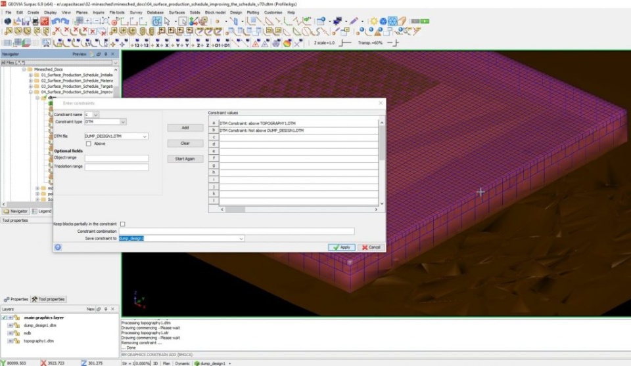Enable the Above checkbox
631x366 pixels.
pos(89,144)
